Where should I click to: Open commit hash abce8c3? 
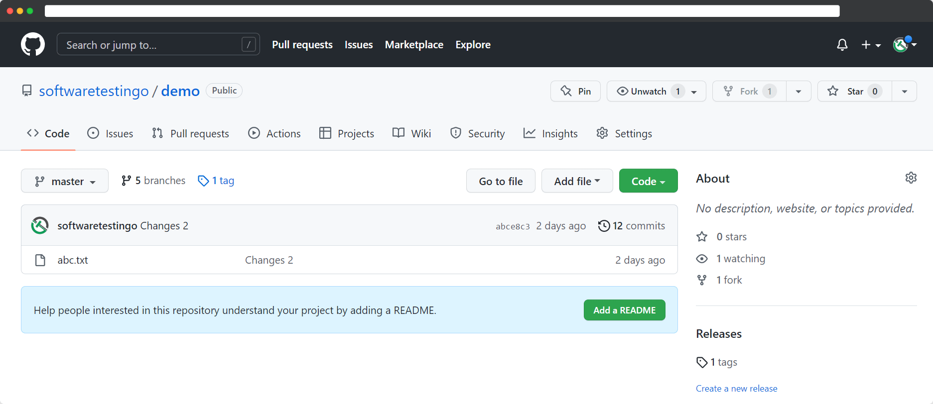(x=513, y=226)
